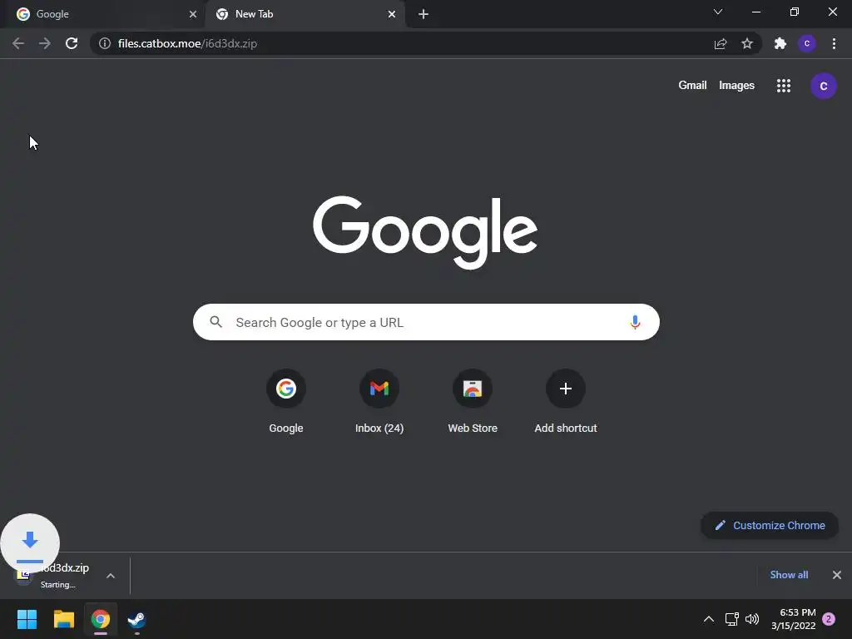Open the Google shortcut tile
Screen dimensions: 852x639
[286, 403]
